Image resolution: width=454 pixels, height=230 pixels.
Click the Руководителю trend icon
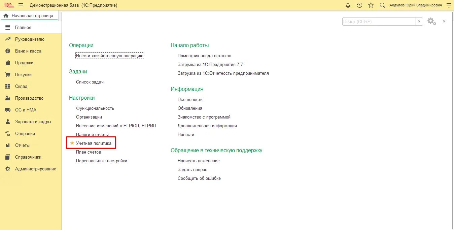(x=8, y=39)
